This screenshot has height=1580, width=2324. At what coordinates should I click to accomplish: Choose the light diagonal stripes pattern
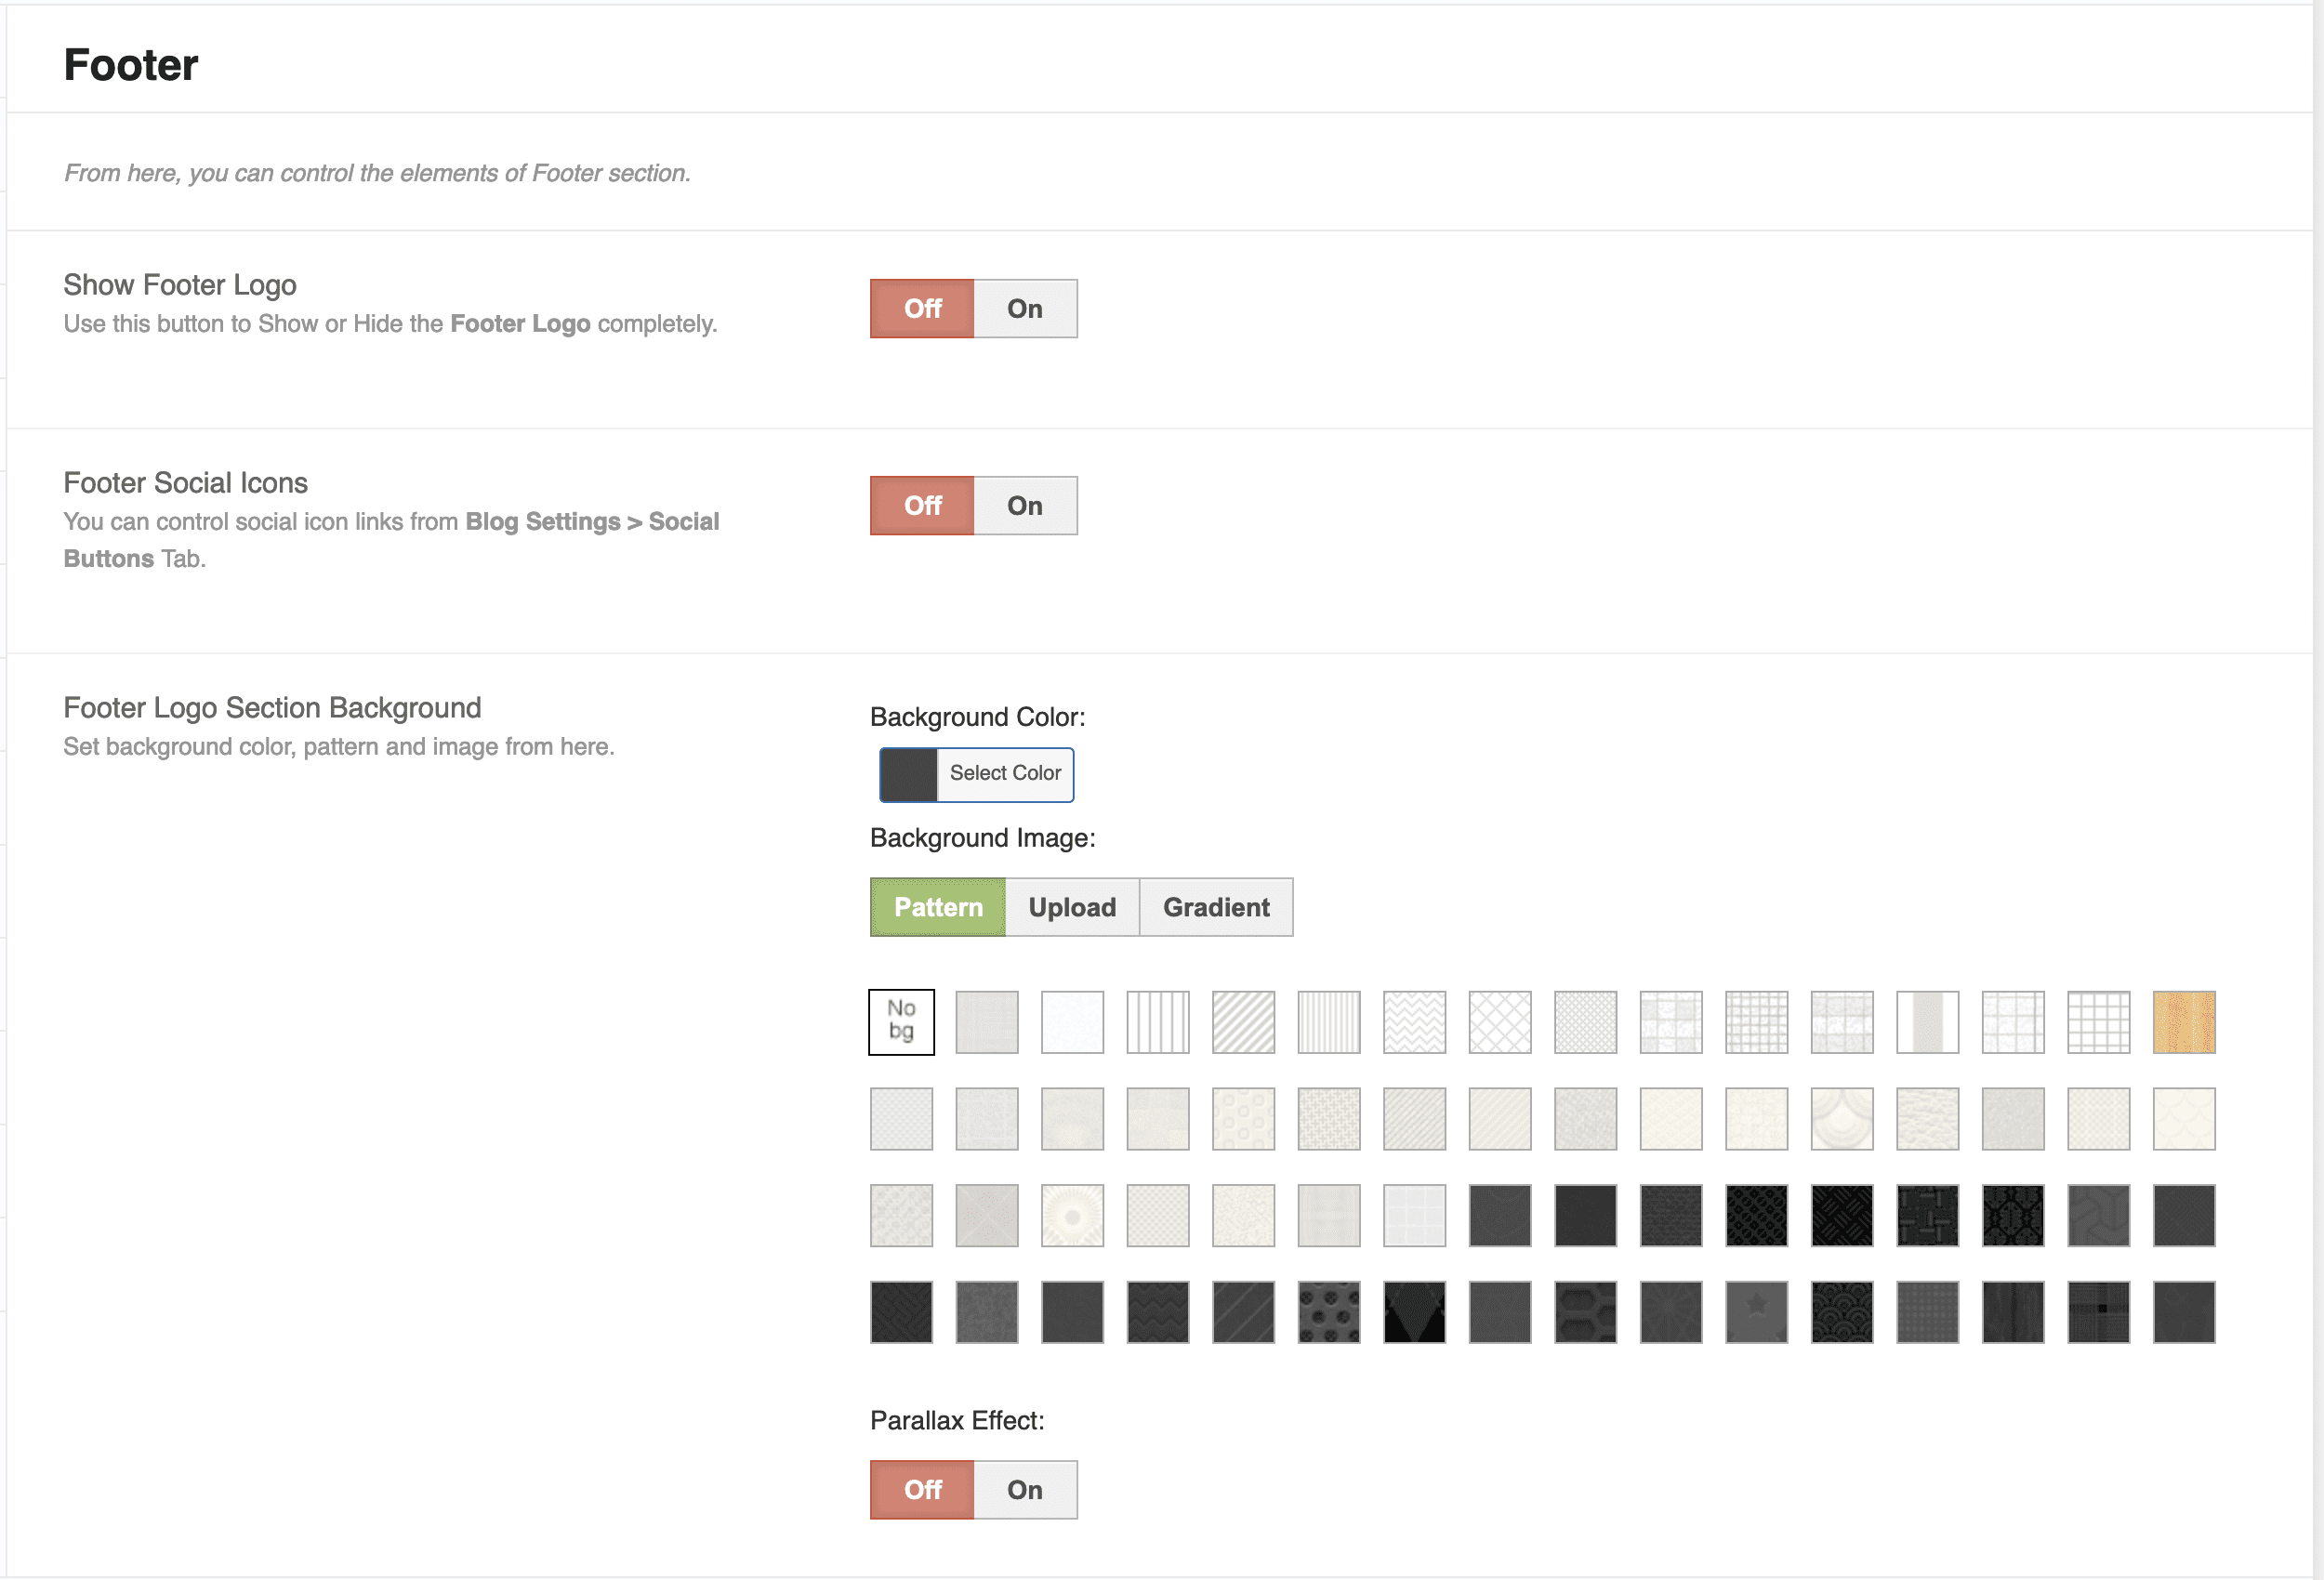tap(1243, 1021)
